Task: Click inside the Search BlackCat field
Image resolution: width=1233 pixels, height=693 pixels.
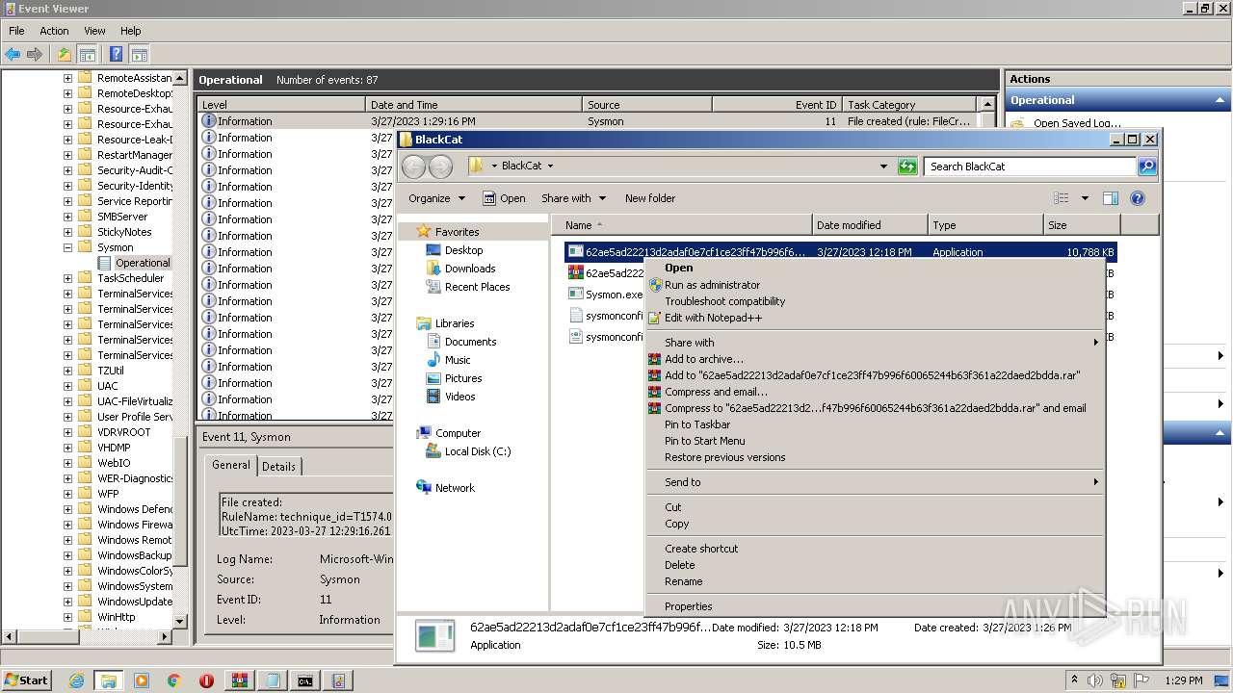Action: pos(1030,167)
